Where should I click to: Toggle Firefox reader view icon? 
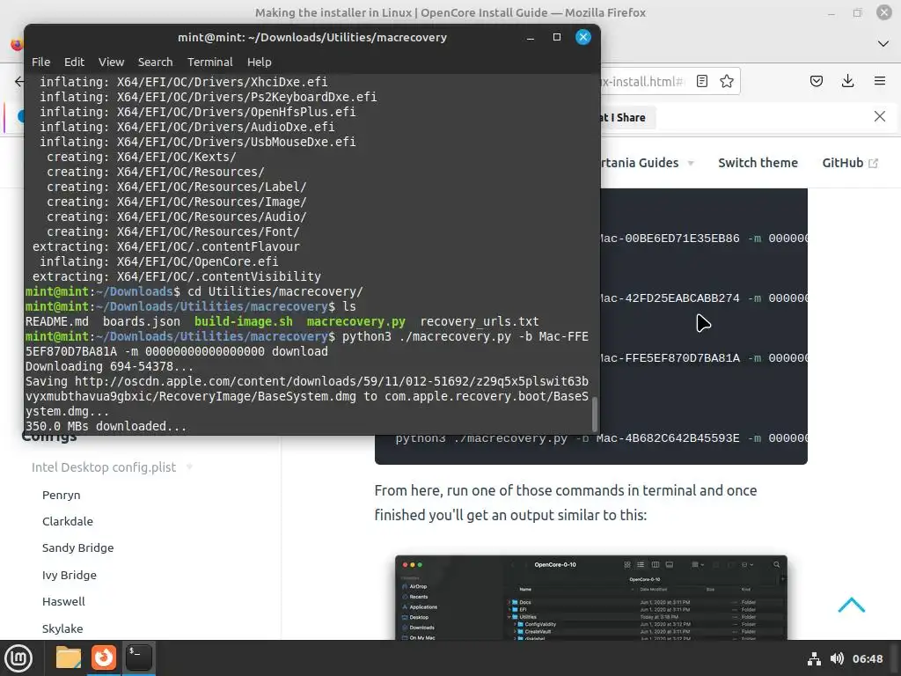(701, 81)
